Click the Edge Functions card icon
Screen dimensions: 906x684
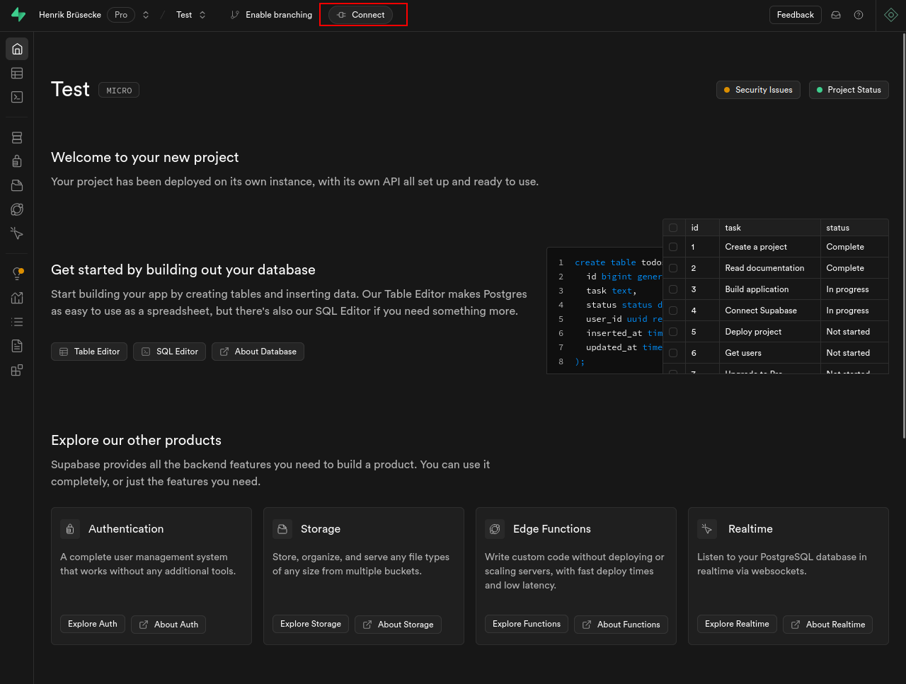(494, 528)
